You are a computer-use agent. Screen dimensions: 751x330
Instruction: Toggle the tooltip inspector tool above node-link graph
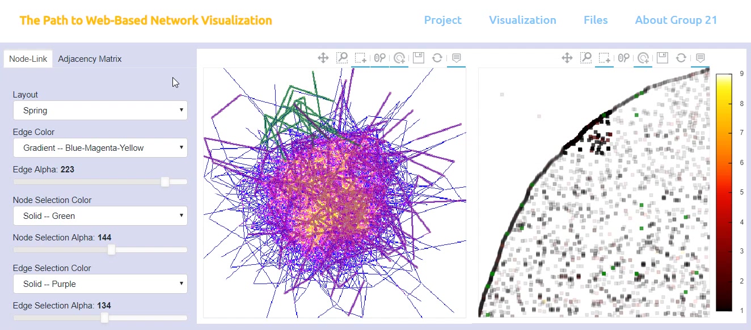point(456,57)
